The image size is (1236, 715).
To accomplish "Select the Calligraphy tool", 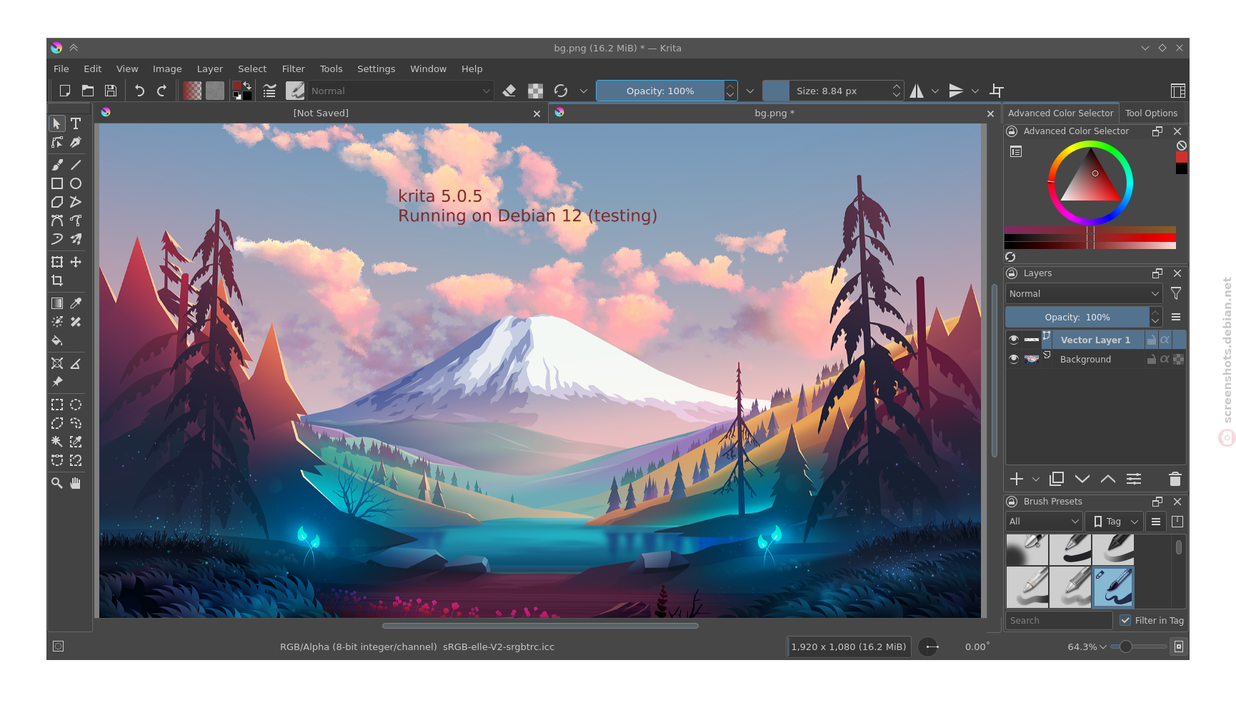I will (76, 142).
